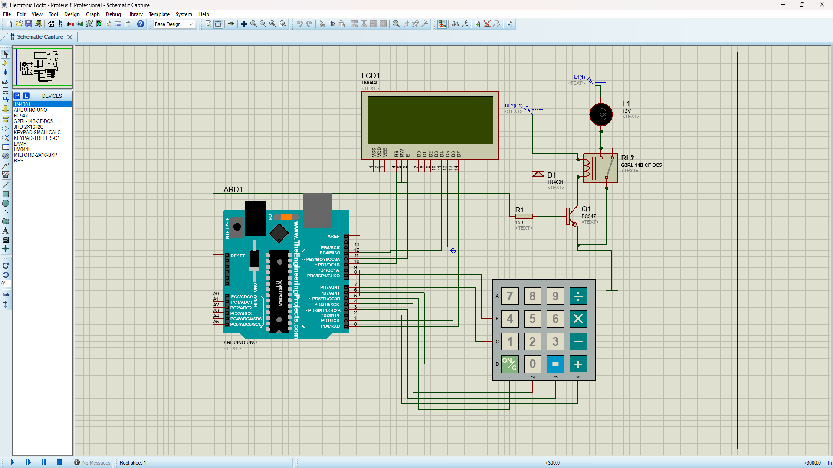Open the File menu

[x=7, y=14]
